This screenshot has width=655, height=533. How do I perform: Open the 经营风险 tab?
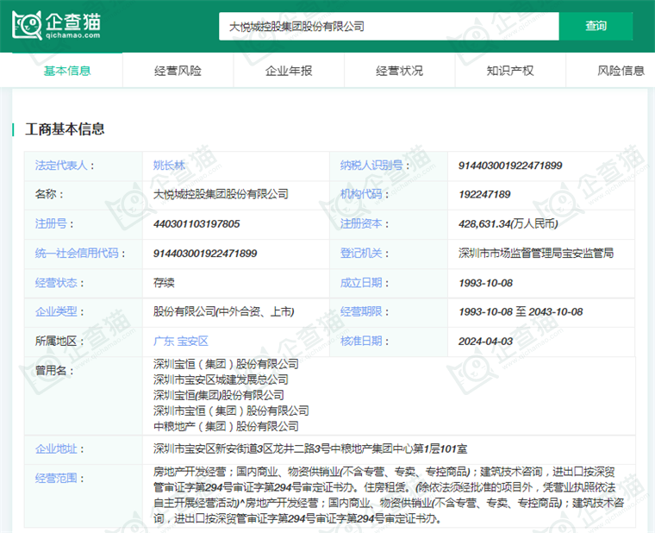point(178,71)
